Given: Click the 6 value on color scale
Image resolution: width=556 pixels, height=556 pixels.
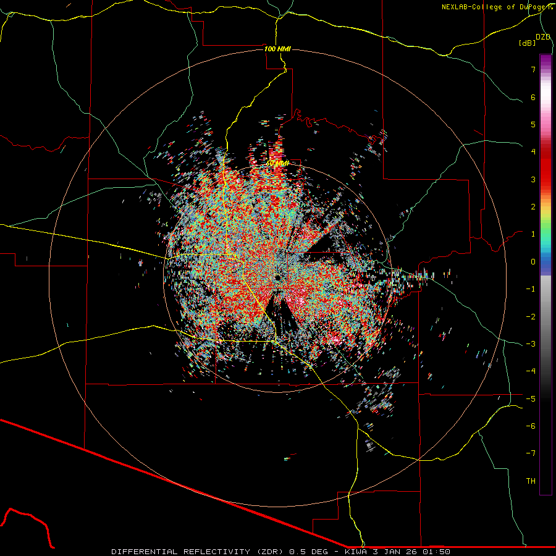Looking at the screenshot, I should (533, 97).
